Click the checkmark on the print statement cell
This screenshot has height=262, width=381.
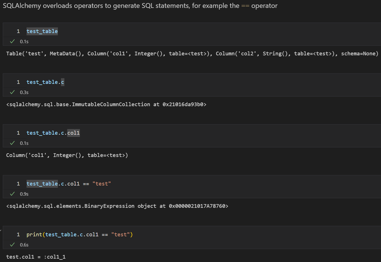tap(12, 244)
